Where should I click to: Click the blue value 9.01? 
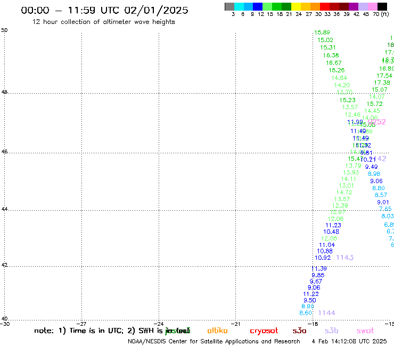[383, 202]
